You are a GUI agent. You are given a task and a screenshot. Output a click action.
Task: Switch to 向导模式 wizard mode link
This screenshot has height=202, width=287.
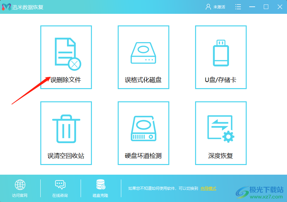(208, 188)
